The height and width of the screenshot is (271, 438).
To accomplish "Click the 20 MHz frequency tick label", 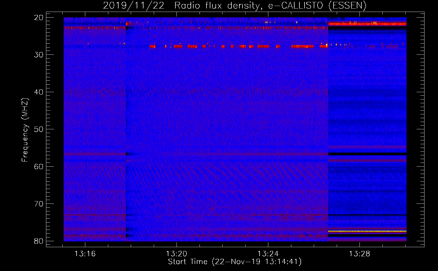I will (x=39, y=18).
